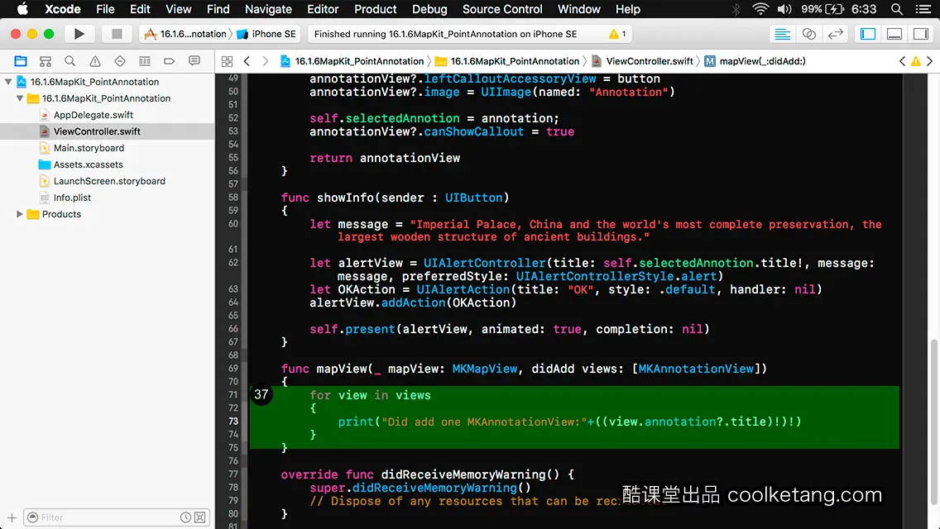Expand the Products folder
The image size is (940, 529).
point(20,214)
